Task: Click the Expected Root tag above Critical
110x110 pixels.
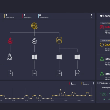Action: 105,23
